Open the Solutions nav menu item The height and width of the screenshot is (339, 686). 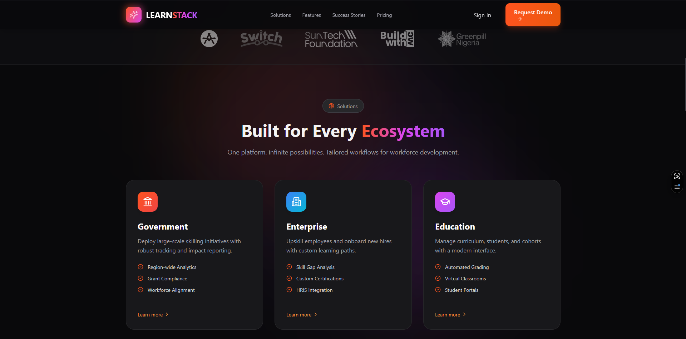pos(281,15)
